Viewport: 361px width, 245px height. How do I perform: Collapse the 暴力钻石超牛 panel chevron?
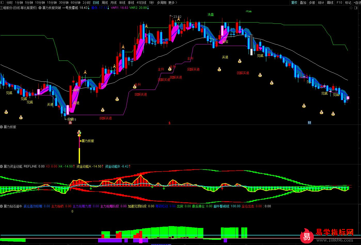click(x=2, y=206)
